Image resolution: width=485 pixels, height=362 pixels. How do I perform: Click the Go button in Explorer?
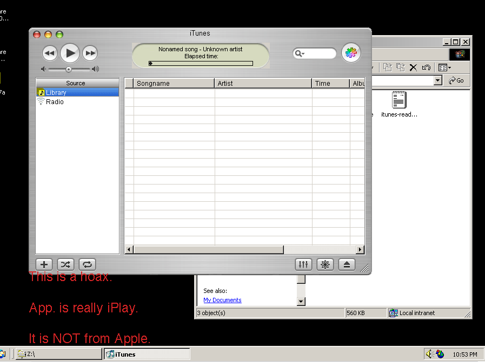[x=456, y=80]
